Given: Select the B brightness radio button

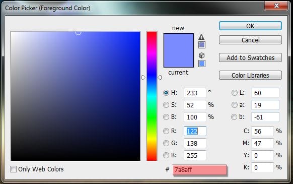Looking at the screenshot, I should 166,117.
